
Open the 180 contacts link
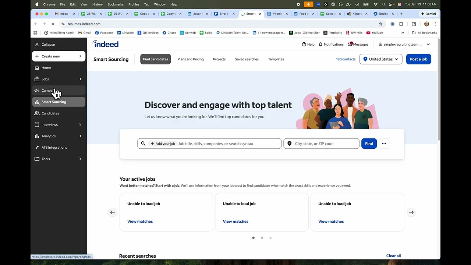(346, 59)
